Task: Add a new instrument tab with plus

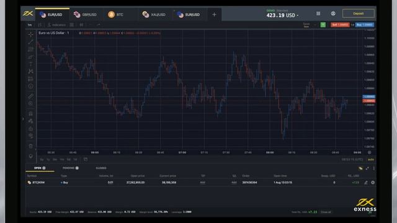Action: (214, 15)
